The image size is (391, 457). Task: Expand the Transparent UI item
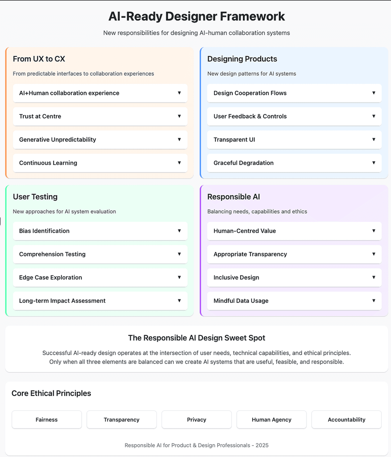point(294,140)
